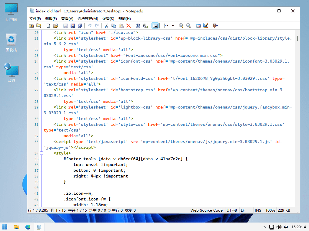Click the Undo arrow icon
The image size is (309, 231).
pyautogui.click(x=89, y=26)
